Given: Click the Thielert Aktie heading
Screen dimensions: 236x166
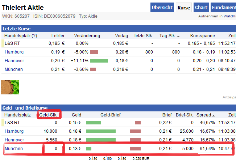Looking at the screenshot, I should pyautogui.click(x=23, y=8).
